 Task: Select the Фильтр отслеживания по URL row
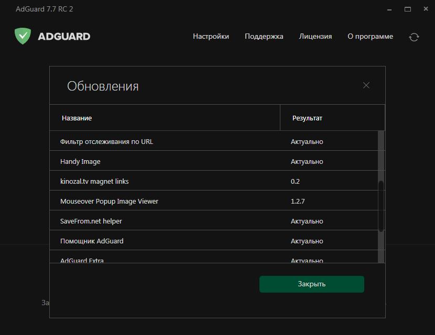tap(157, 141)
